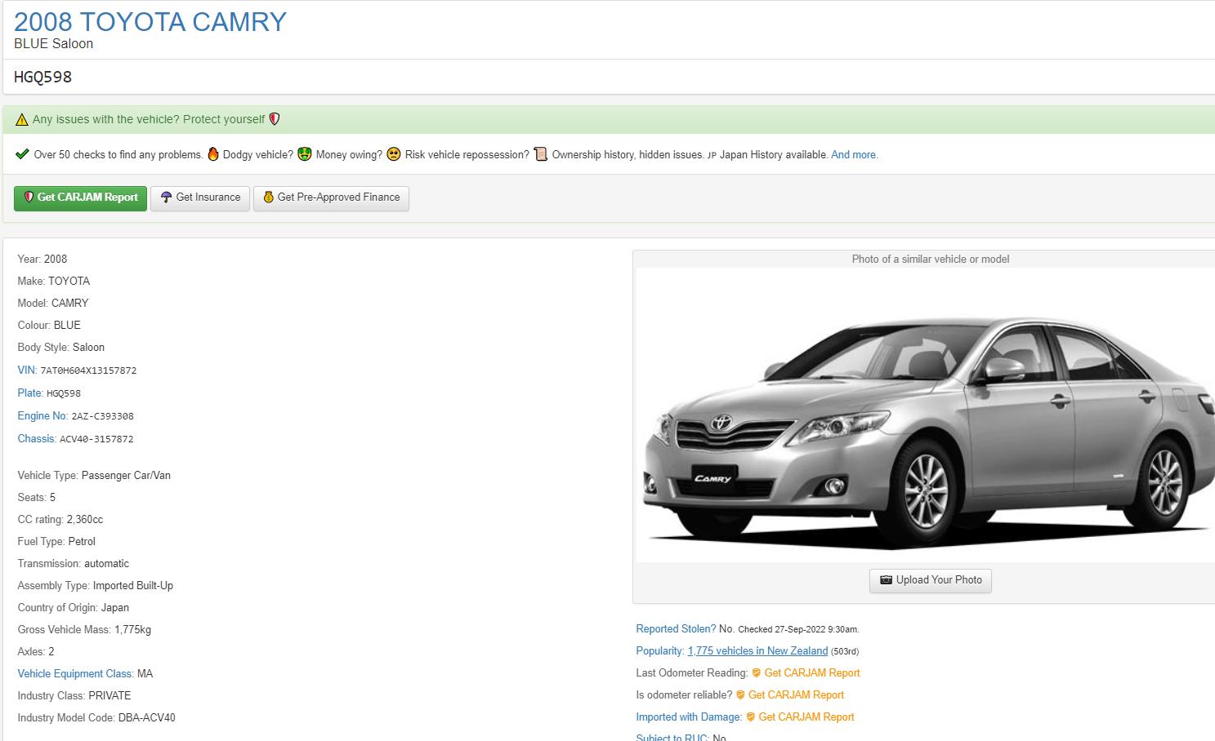Click the warning triangle icon in green banner

(22, 120)
